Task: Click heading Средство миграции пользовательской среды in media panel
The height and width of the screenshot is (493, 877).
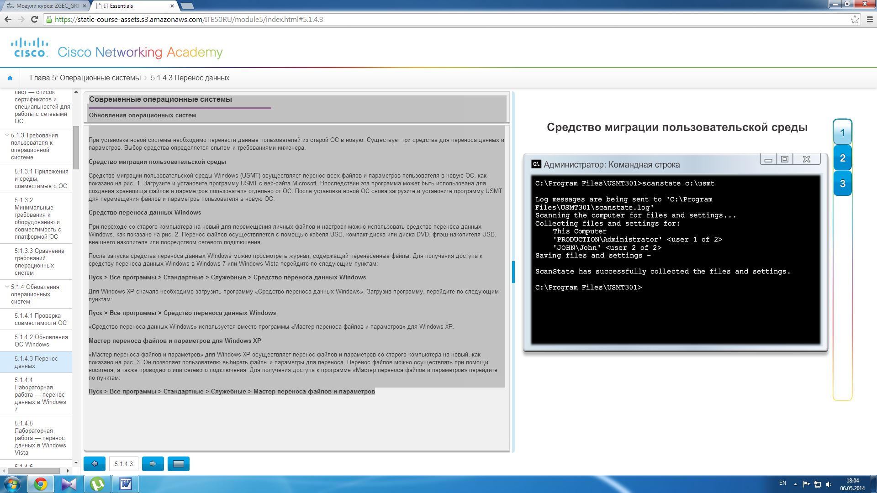Action: 677,127
